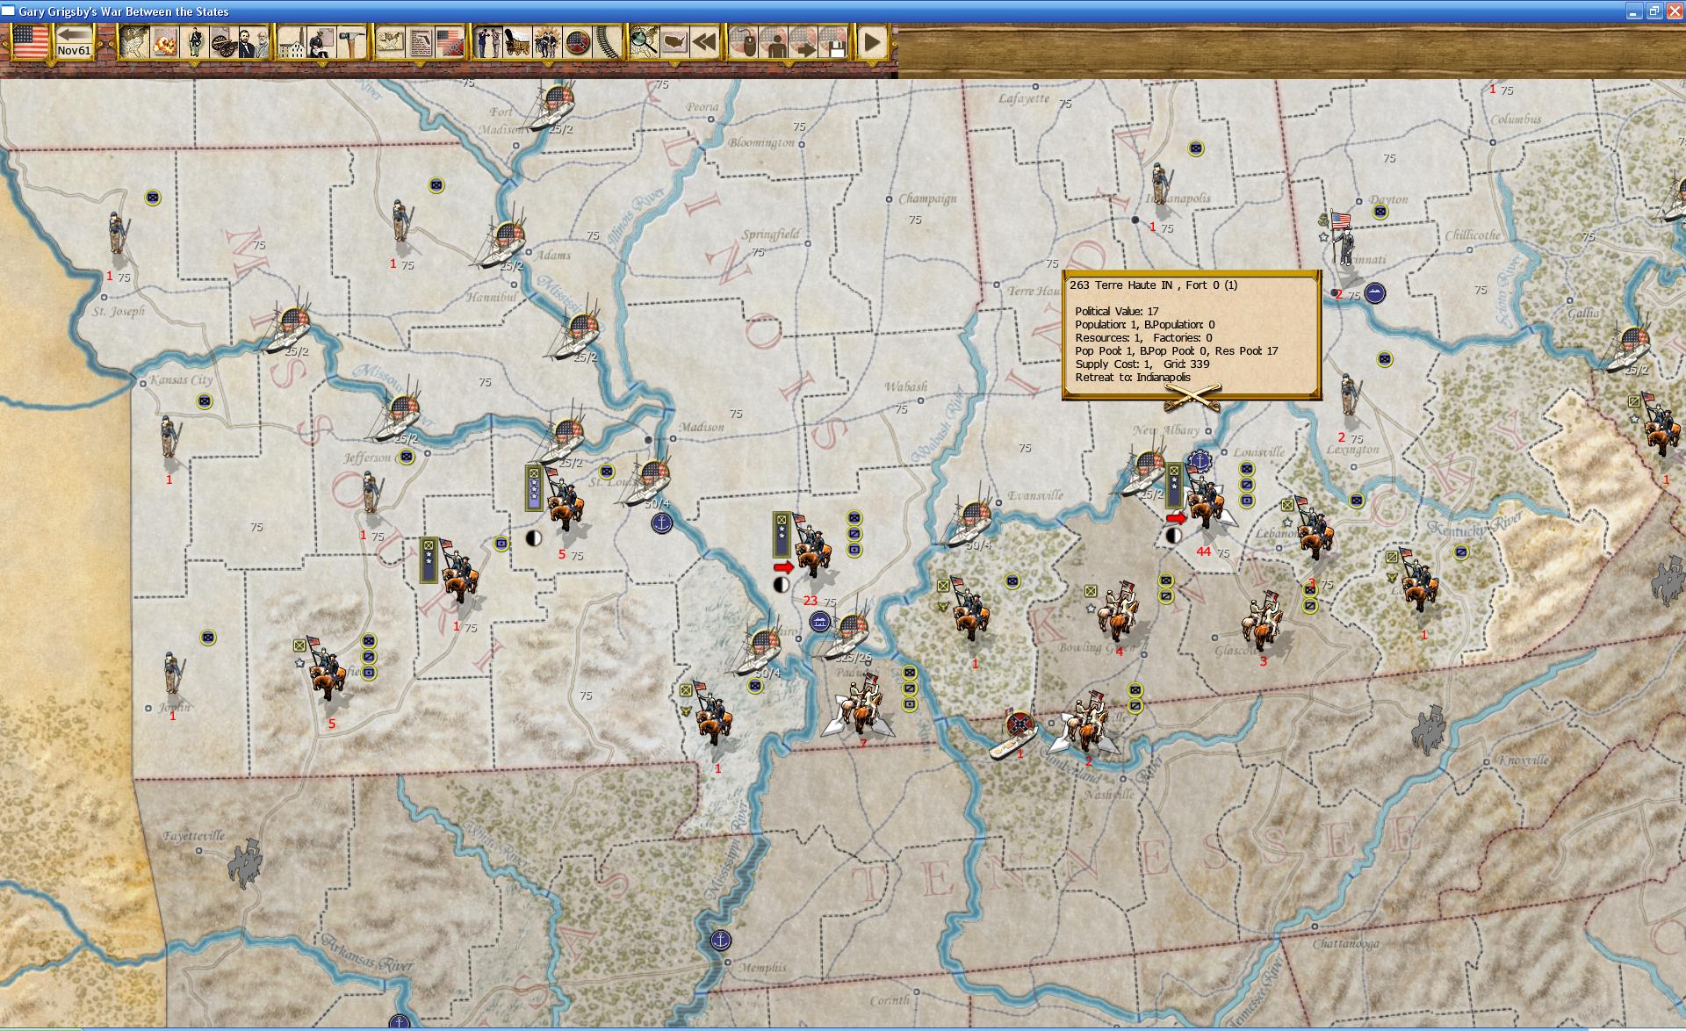Click the round flag emblem icon

(577, 41)
